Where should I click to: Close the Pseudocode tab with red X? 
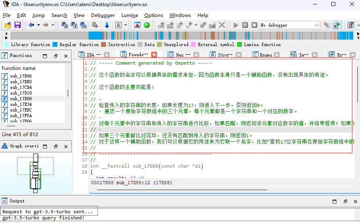pyautogui.click(x=154, y=55)
